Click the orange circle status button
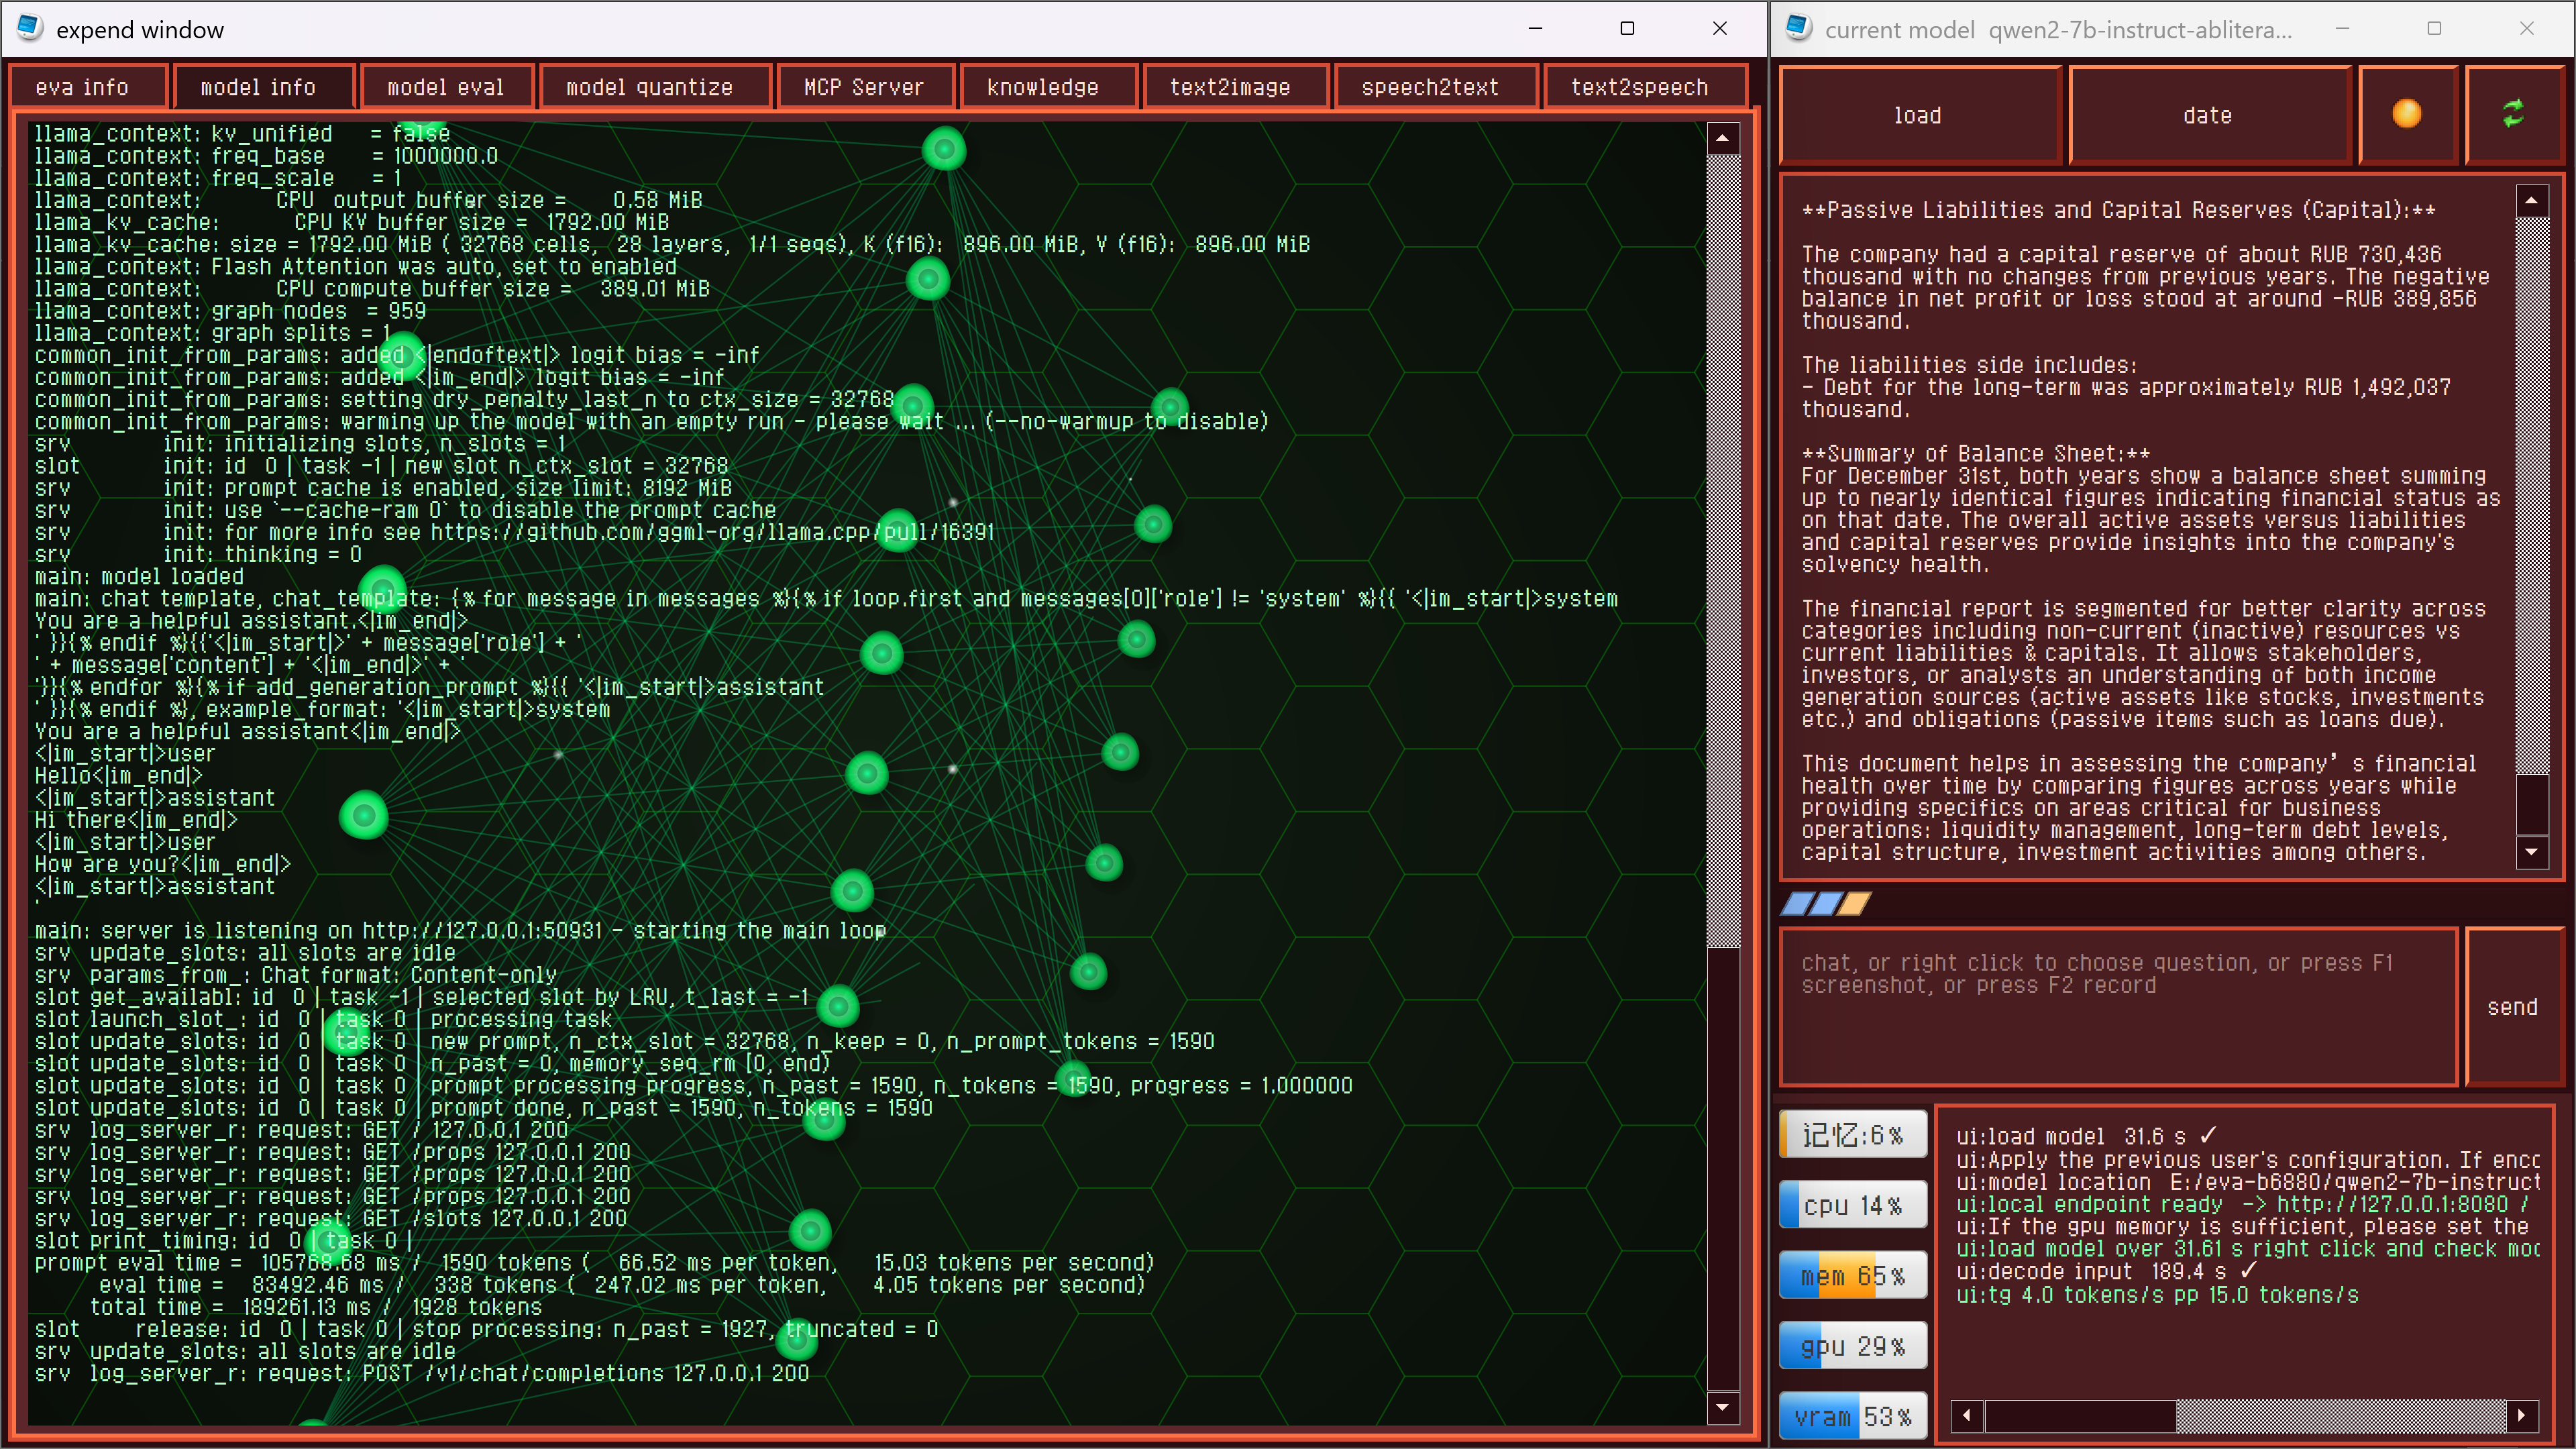This screenshot has height=1449, width=2576. (x=2406, y=114)
